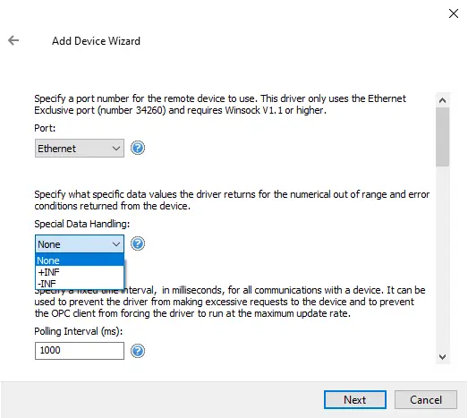Click the Special Data Handling label
Screen dimensions: 468x418
point(82,224)
